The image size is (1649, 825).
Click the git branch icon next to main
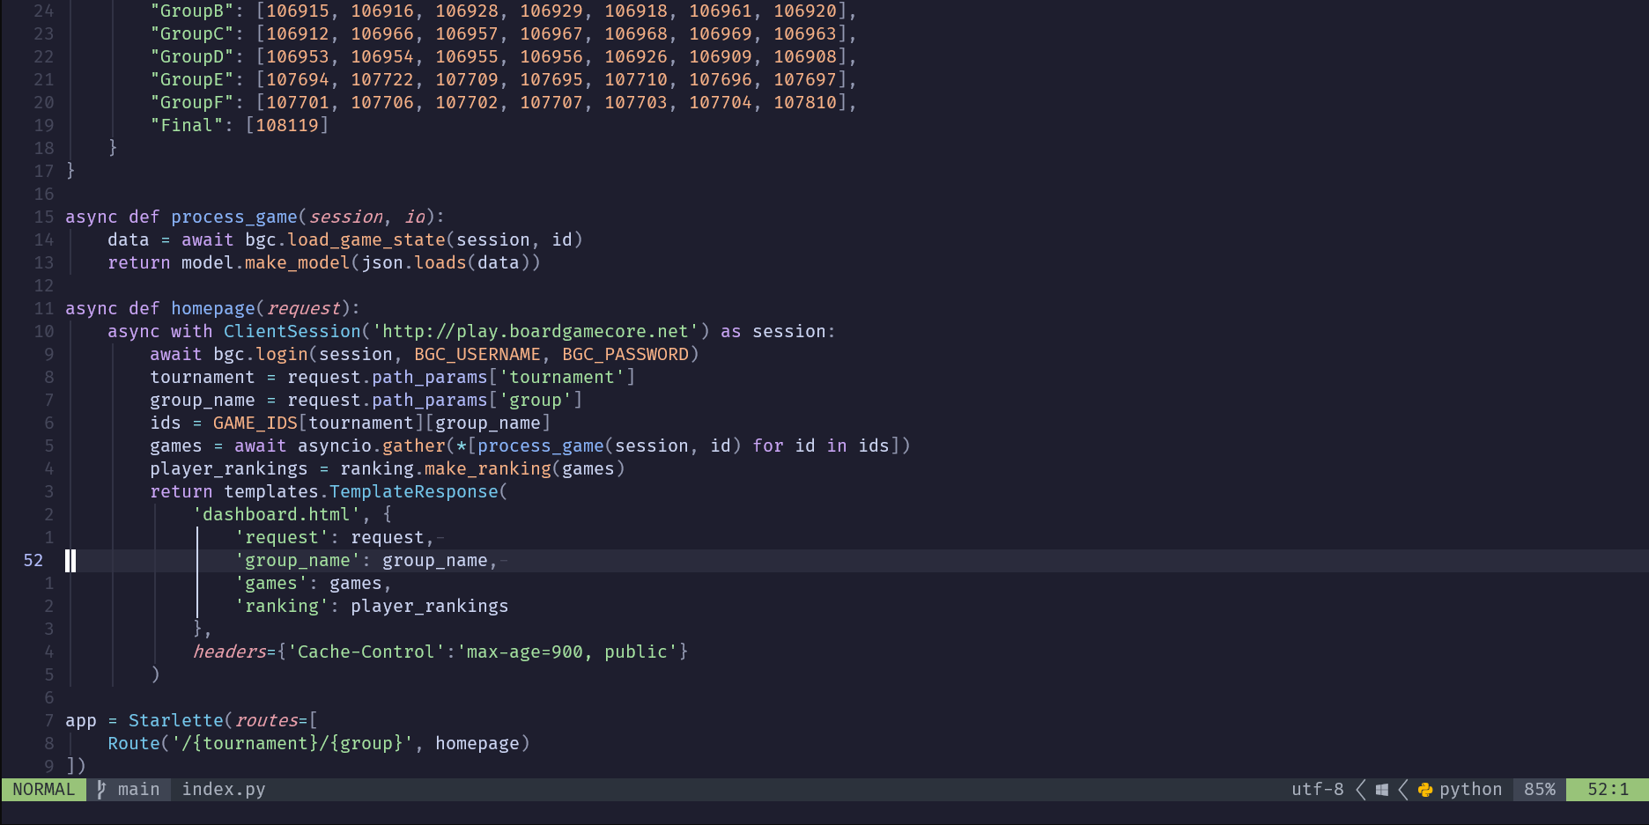point(100,789)
